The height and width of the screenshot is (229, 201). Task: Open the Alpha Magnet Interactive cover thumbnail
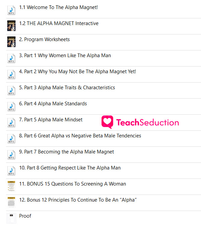pos(11,26)
